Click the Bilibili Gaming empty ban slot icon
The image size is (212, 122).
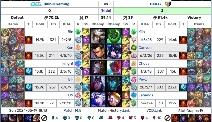[44, 118]
